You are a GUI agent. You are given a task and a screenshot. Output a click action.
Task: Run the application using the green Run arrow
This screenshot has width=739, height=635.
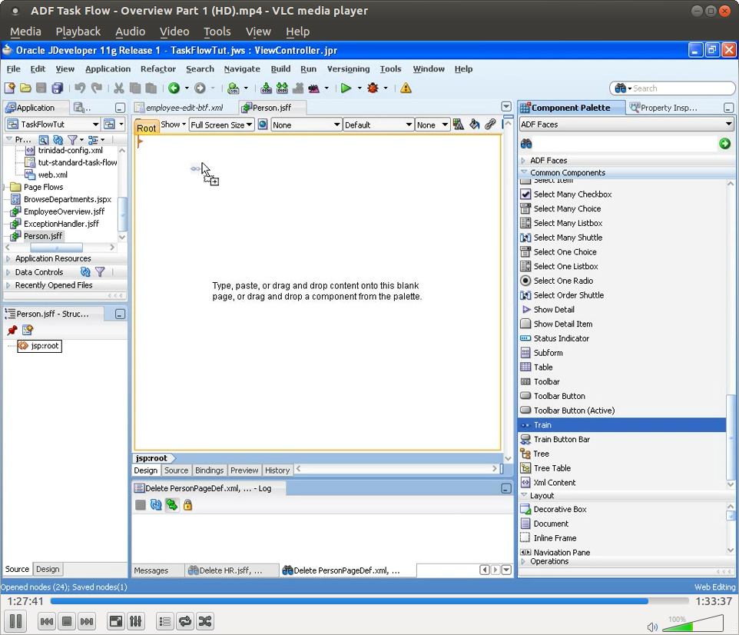347,88
